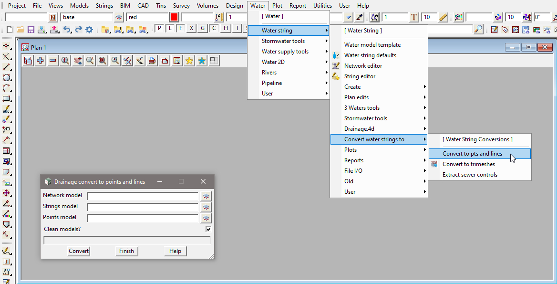557x284 pixels.
Task: Click the gear settings icon
Action: pos(89,30)
